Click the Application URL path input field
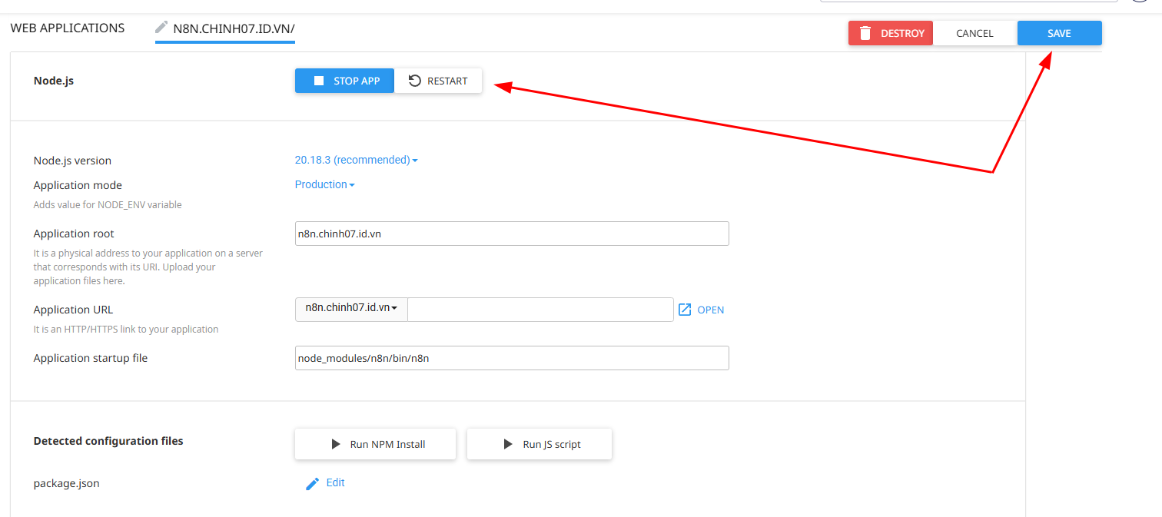 540,310
